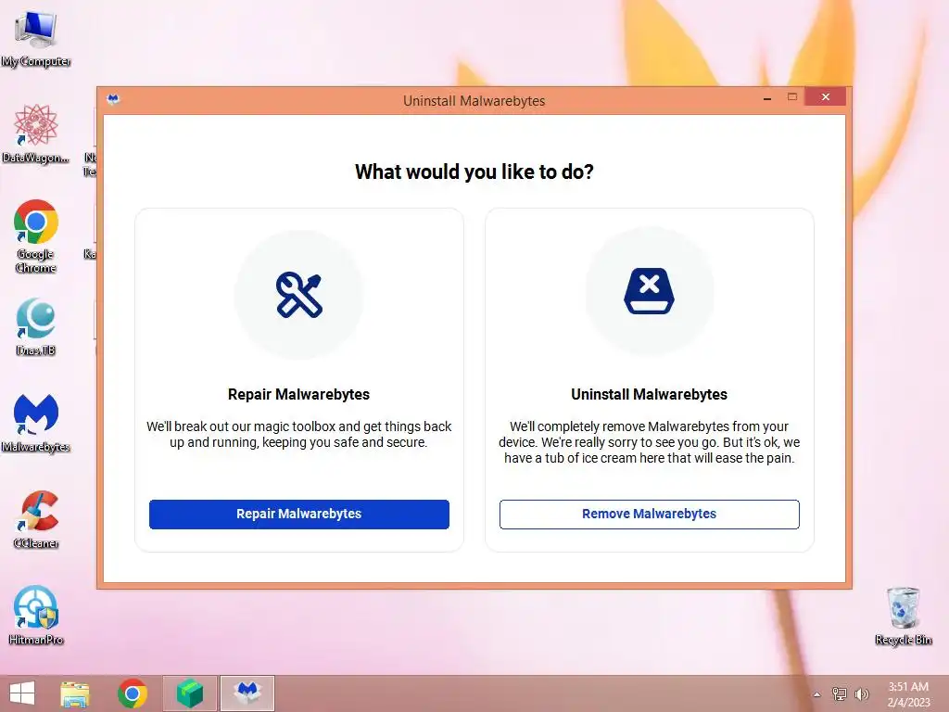This screenshot has width=949, height=712.
Task: Maximize the Uninstall Malwarebytes window
Action: tap(792, 96)
